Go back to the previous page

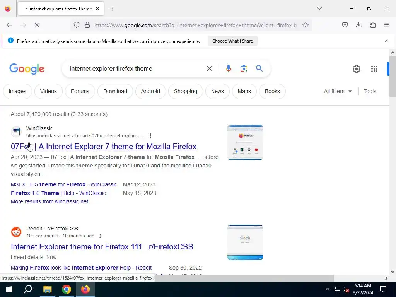click(x=9, y=25)
